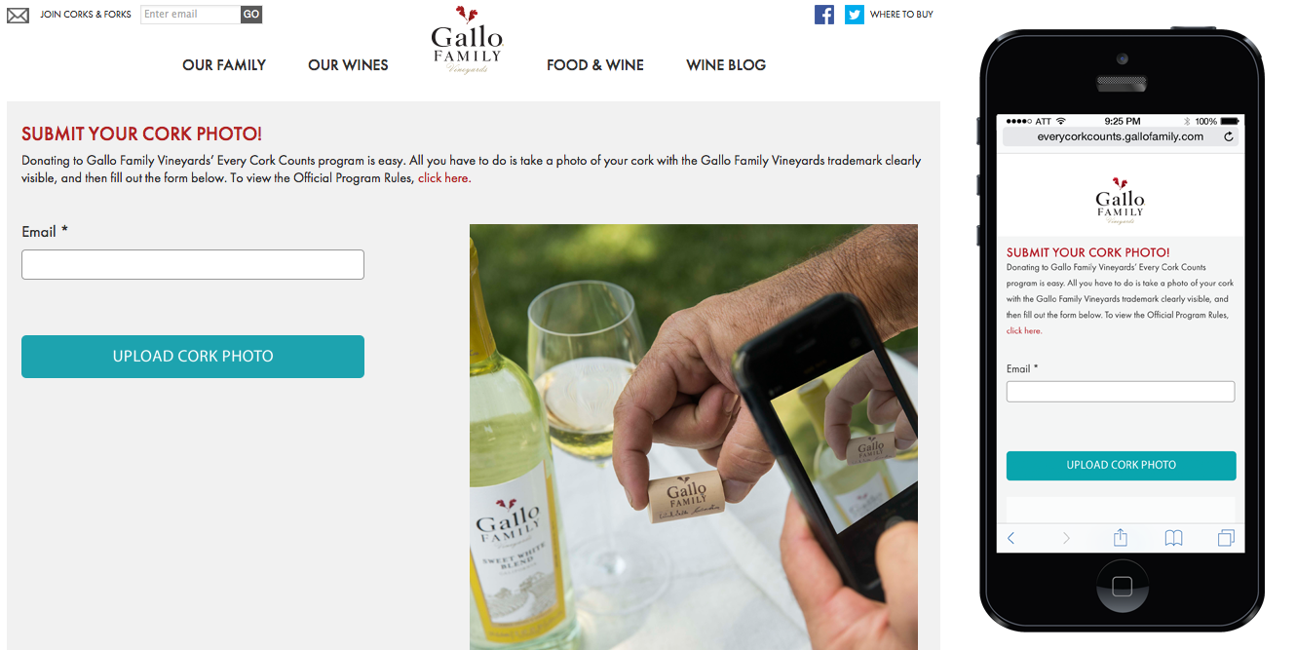Click the envelope mail icon
The width and height of the screenshot is (1296, 650).
coord(18,15)
